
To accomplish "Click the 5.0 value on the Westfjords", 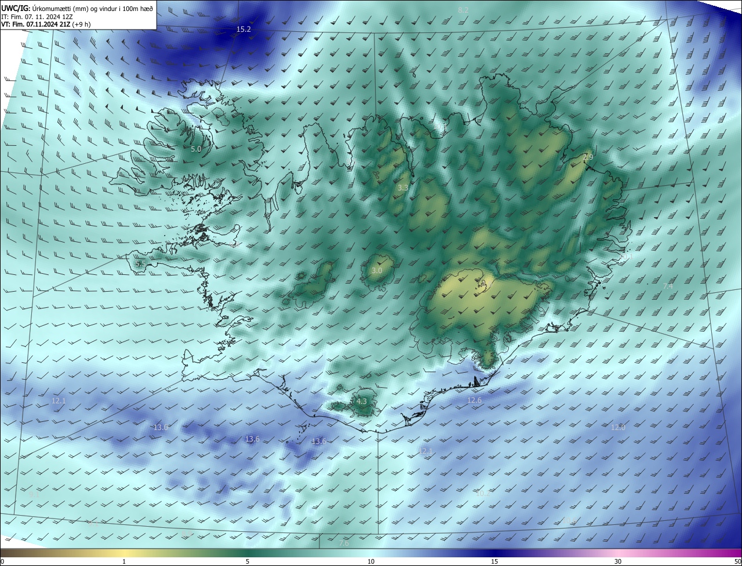I will click(196, 149).
